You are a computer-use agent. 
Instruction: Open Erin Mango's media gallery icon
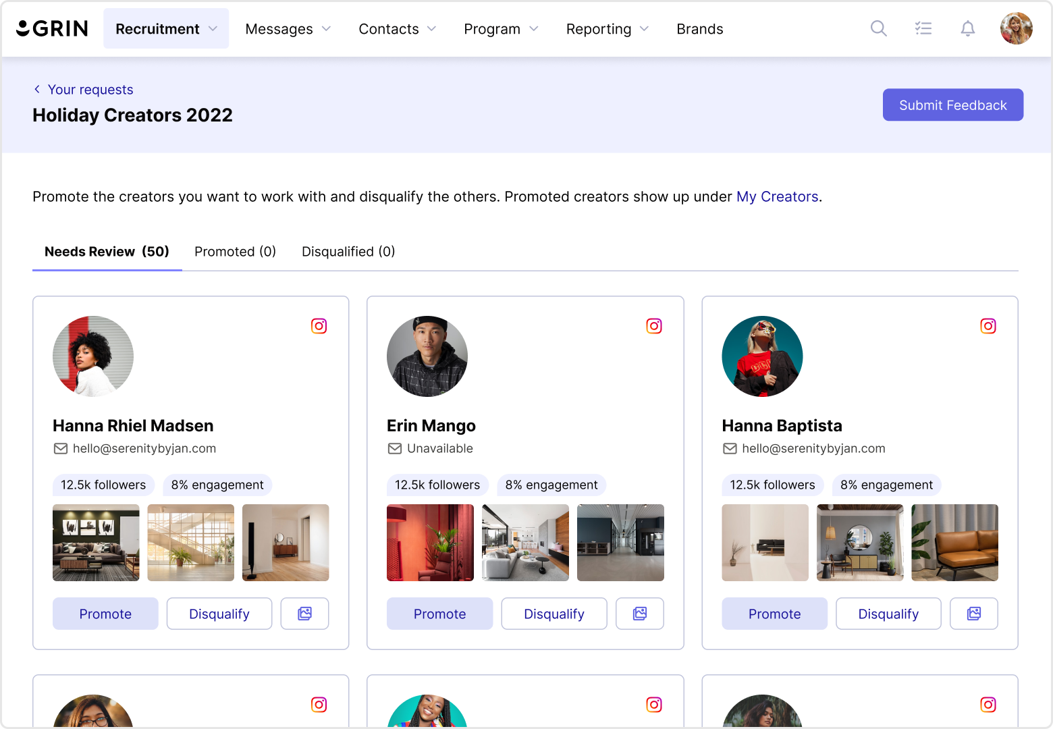point(640,614)
